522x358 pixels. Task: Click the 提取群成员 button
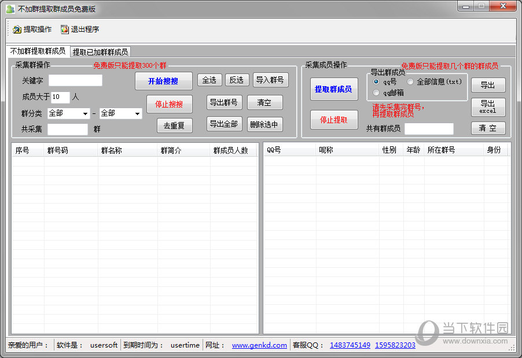click(x=333, y=89)
